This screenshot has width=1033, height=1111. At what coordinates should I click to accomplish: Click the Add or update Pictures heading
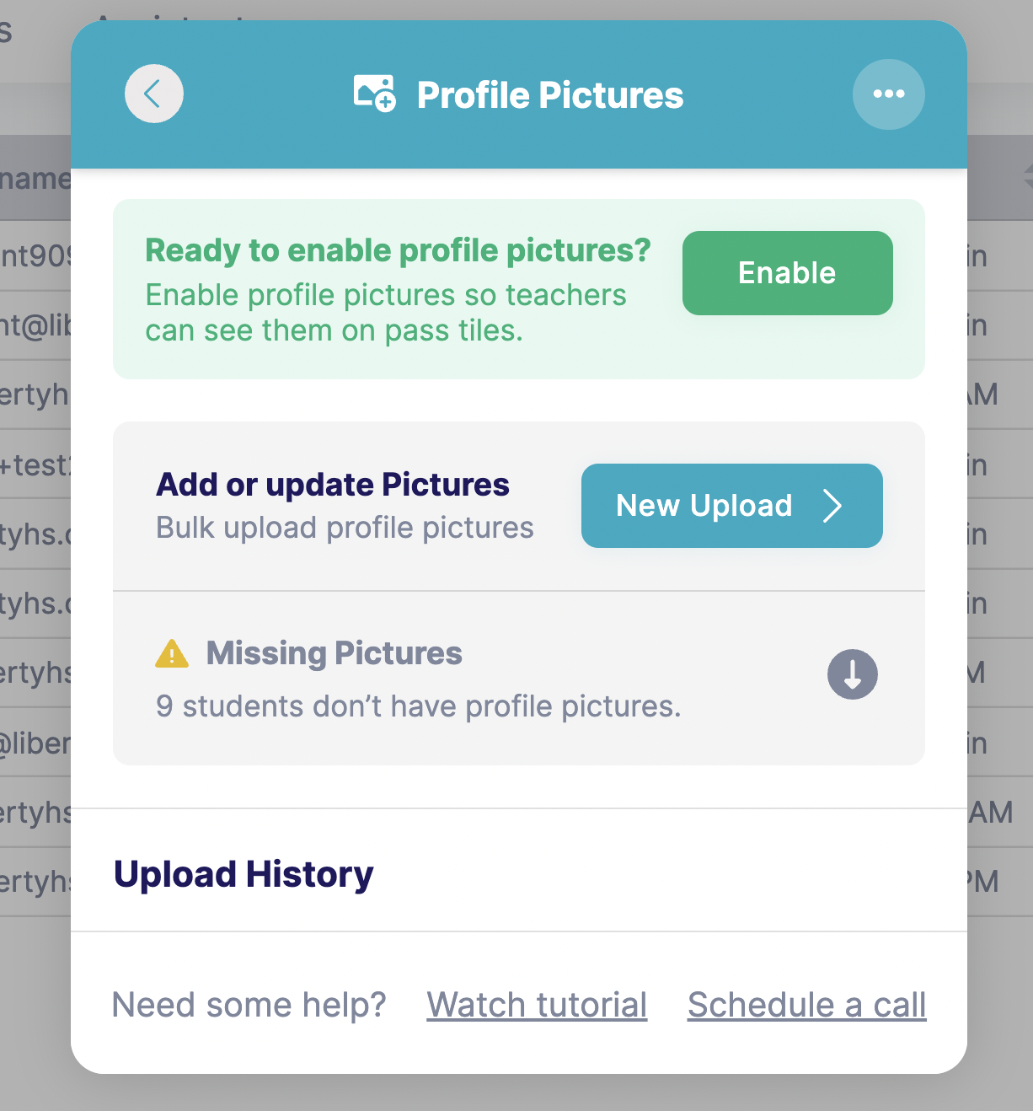tap(333, 485)
